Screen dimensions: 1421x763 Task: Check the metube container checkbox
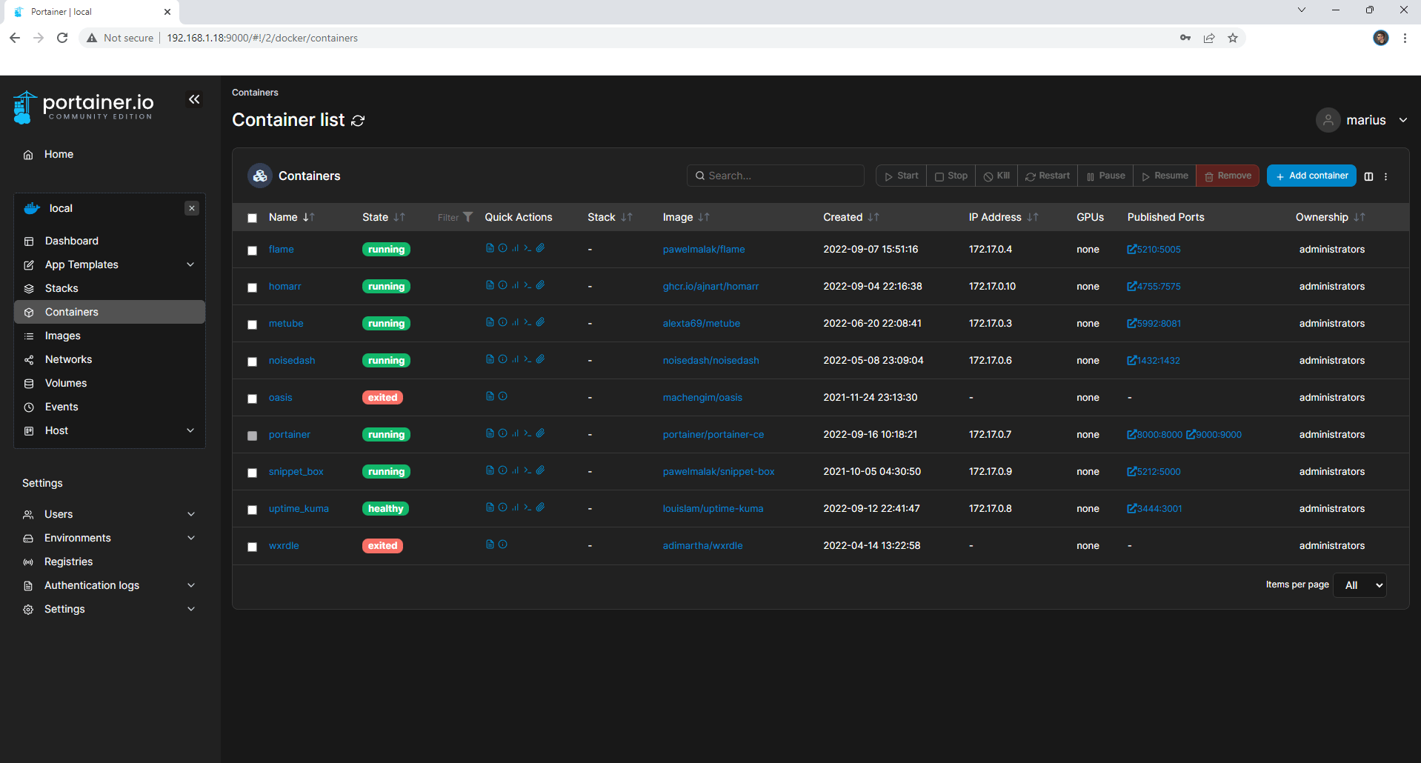pos(252,324)
